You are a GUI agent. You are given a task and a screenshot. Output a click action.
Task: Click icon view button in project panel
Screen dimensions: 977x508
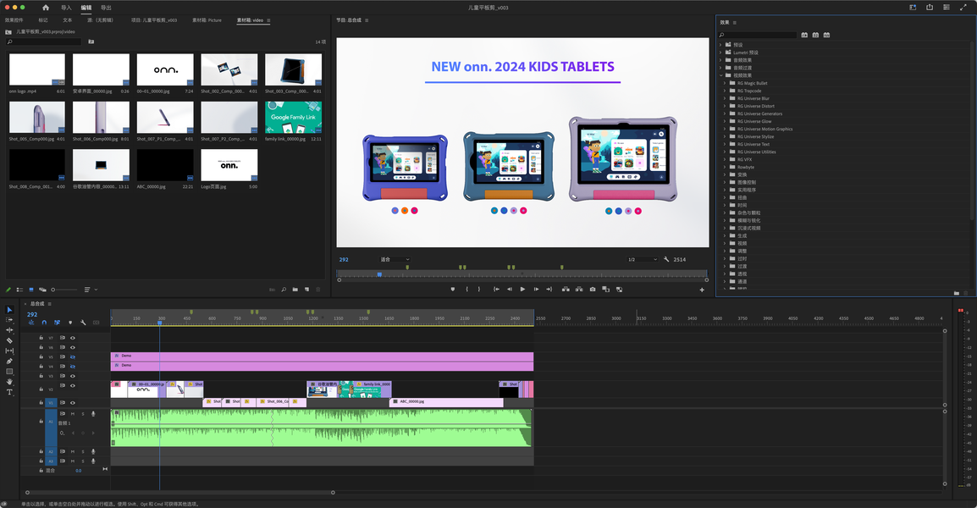31,290
